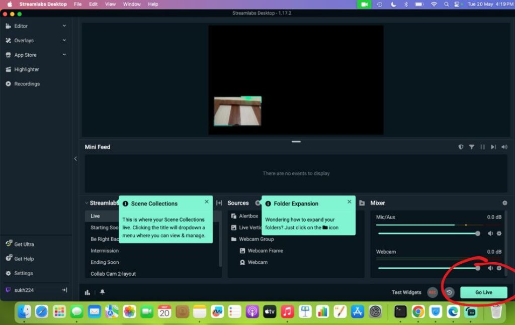Click scene transition icon beside Sources
Viewport: 515px width, 325px height.
click(219, 203)
